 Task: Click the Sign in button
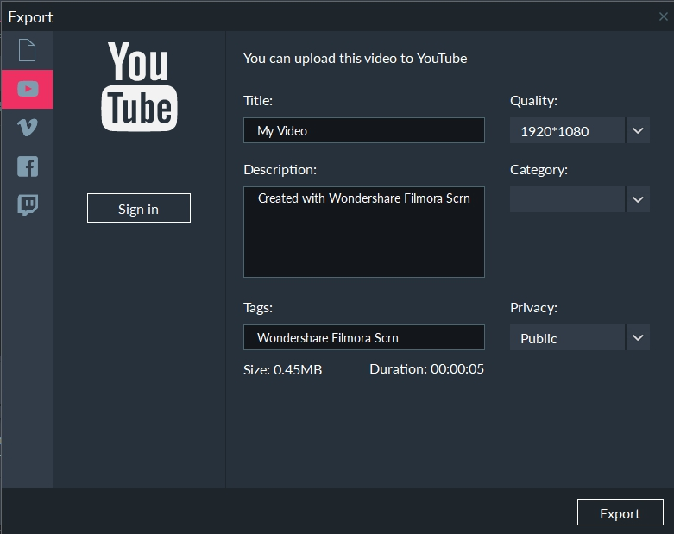(139, 209)
